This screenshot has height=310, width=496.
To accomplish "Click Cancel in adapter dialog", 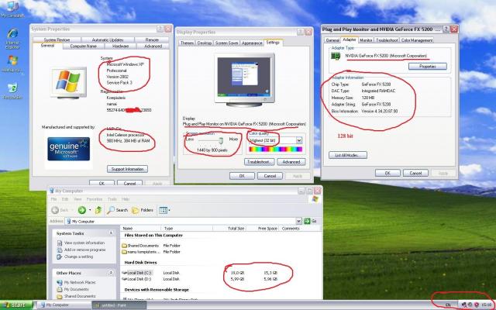I will click(415, 173).
